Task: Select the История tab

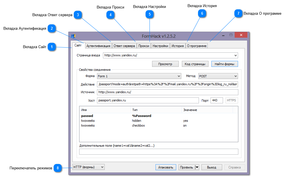Action: [178, 46]
